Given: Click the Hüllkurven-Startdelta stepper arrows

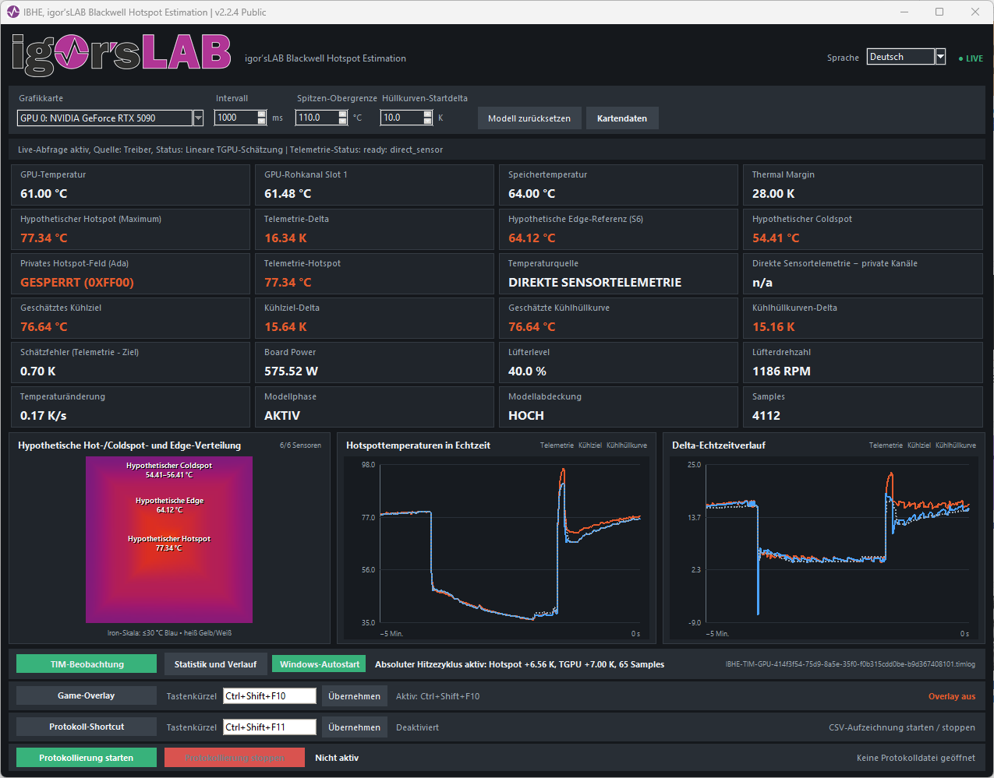Looking at the screenshot, I should point(427,118).
